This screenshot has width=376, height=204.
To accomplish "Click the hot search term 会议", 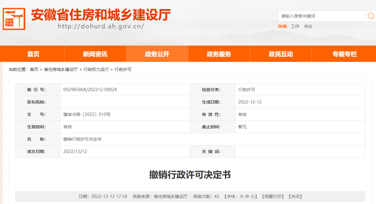I will pos(308,26).
